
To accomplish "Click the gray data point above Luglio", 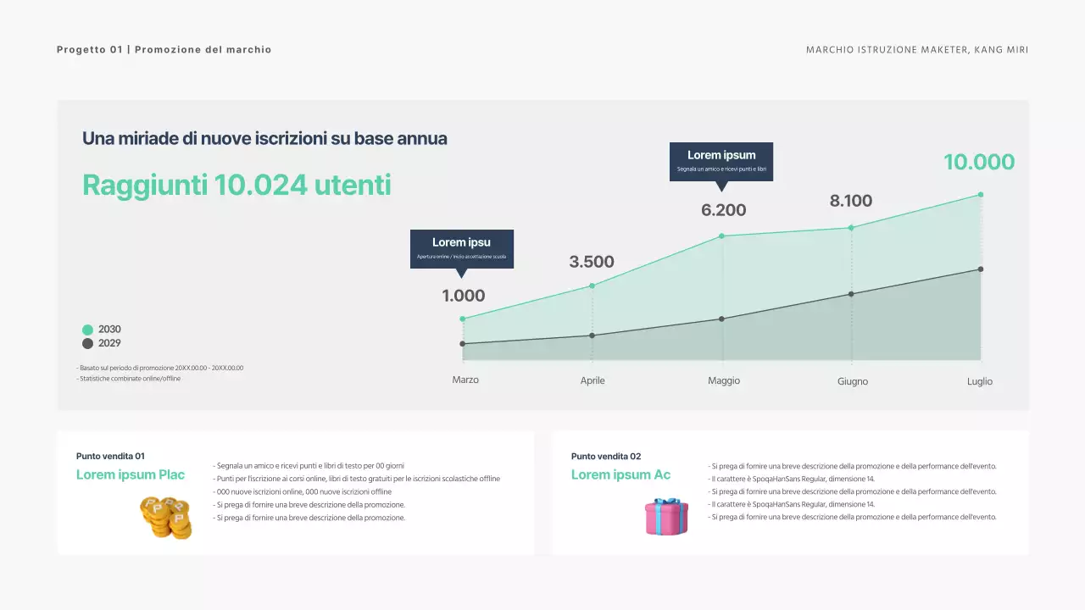I will click(x=981, y=269).
